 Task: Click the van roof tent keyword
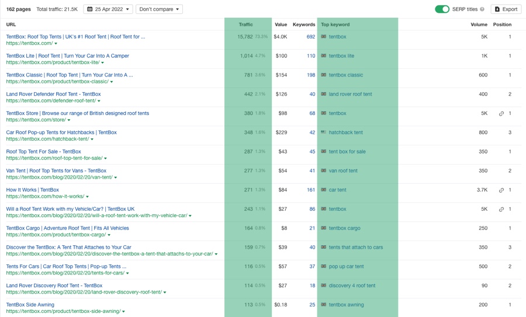(x=343, y=170)
